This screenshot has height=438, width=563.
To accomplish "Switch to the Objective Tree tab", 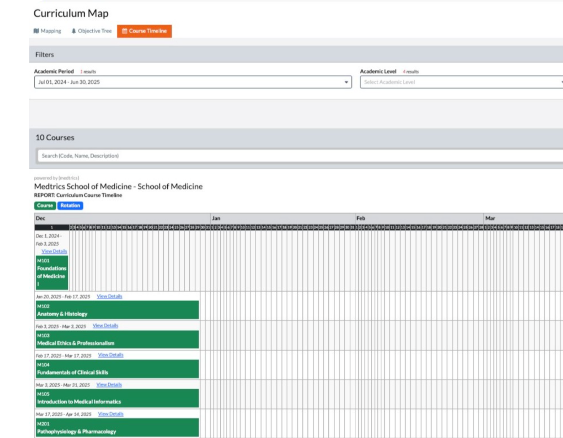I will click(x=94, y=31).
